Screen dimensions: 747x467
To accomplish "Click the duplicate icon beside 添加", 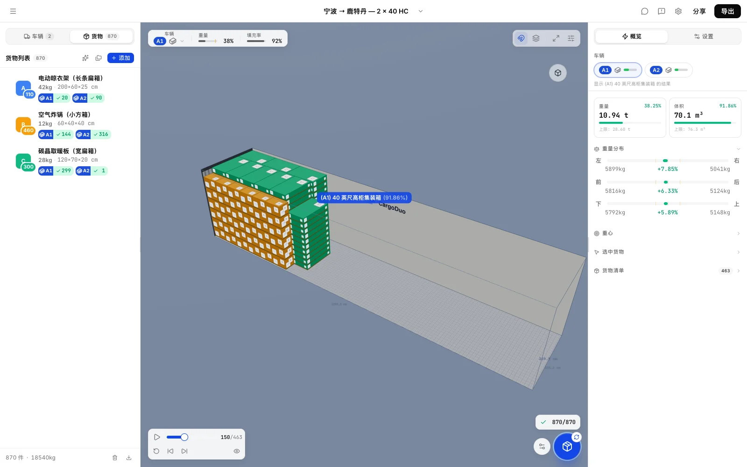I will tap(99, 58).
